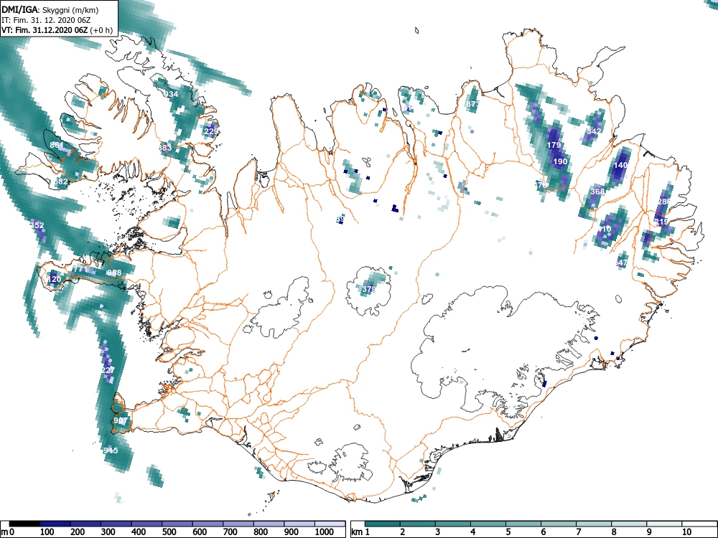The image size is (718, 538).
Task: Click the 'DMI/IGA: Skyggni (m/km)' title
Action: [50, 9]
